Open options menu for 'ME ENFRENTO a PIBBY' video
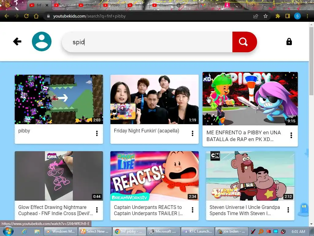The height and width of the screenshot is (236, 314). (291, 135)
